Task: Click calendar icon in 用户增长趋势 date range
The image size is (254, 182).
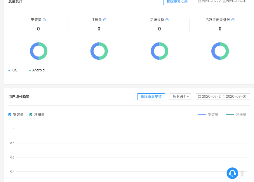Action: pyautogui.click(x=199, y=97)
